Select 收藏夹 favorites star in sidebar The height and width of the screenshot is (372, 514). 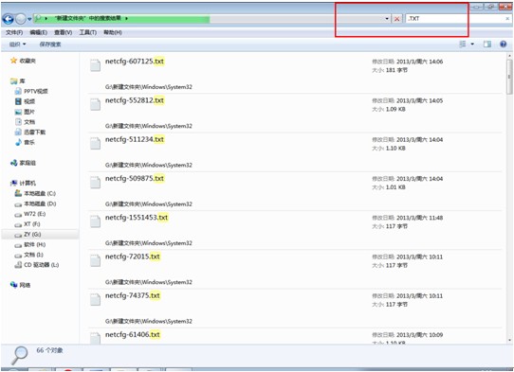pos(23,61)
